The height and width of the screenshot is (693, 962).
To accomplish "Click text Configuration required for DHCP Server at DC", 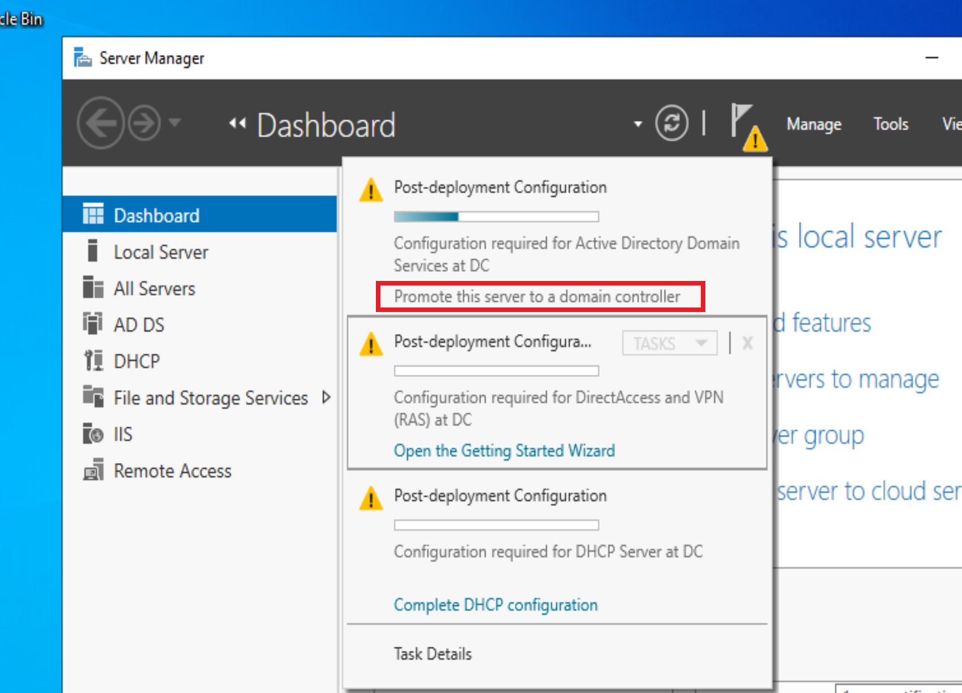I will 548,552.
